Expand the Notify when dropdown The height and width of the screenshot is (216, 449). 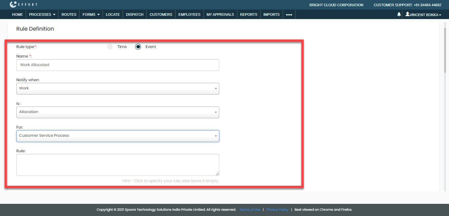click(x=118, y=88)
